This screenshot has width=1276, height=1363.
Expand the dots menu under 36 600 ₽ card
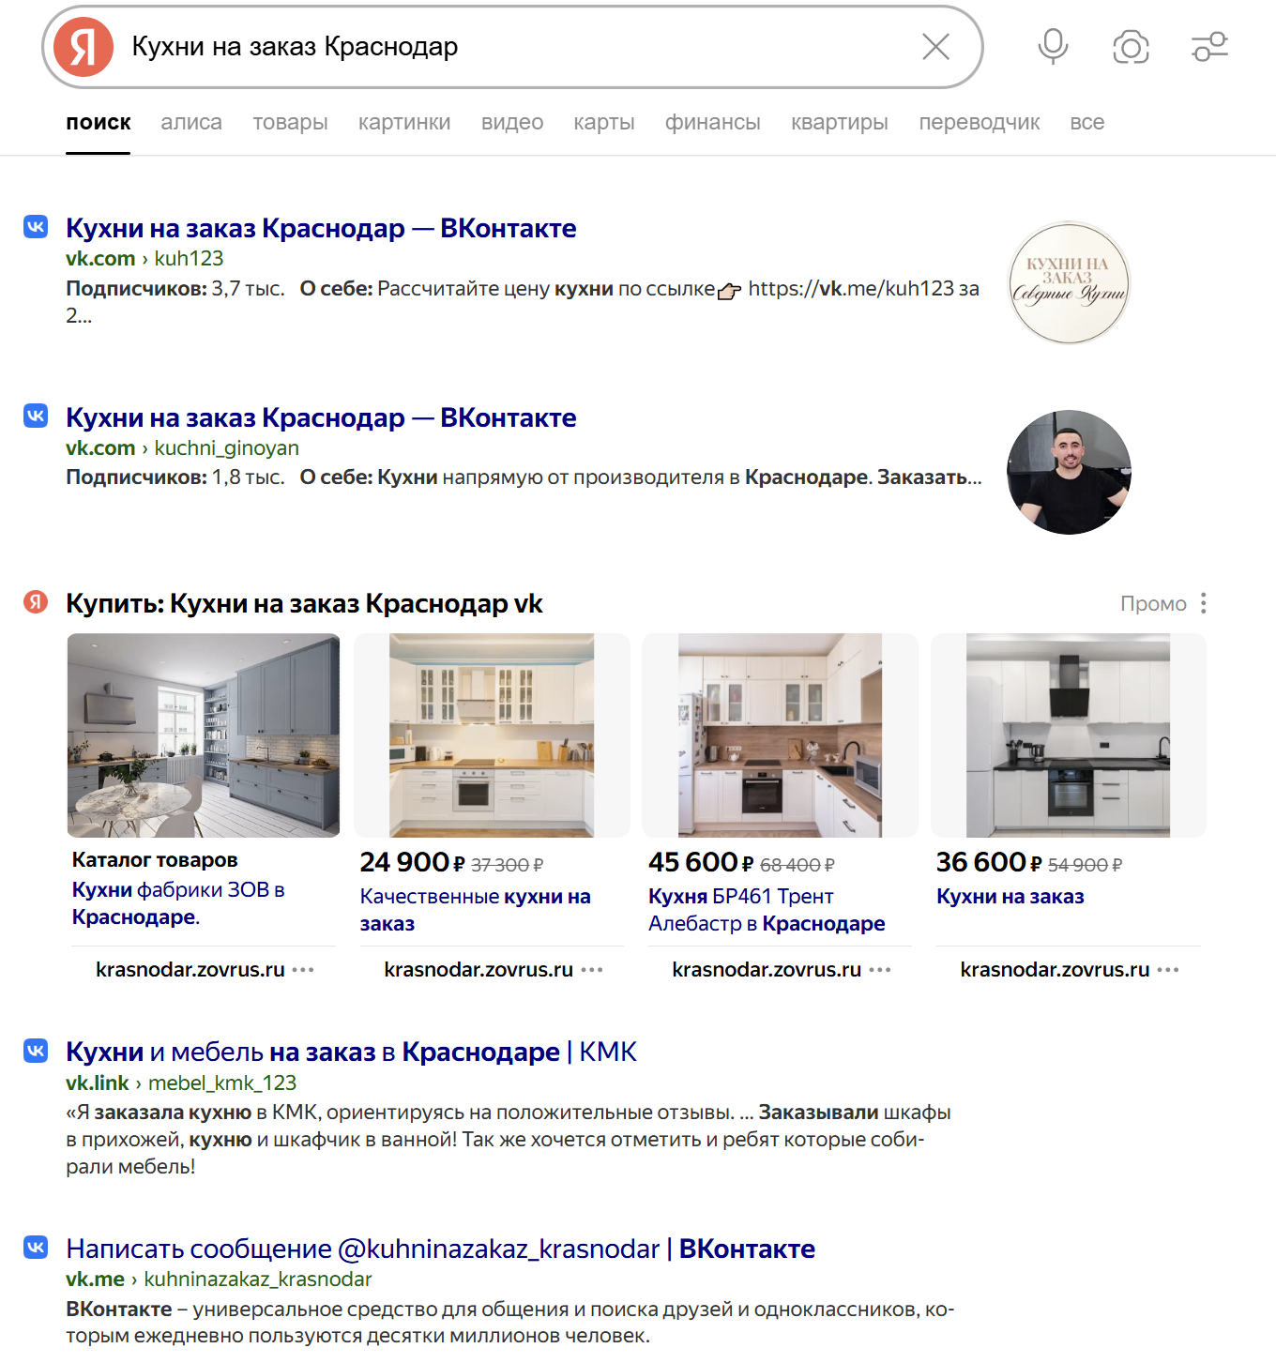click(x=1168, y=970)
